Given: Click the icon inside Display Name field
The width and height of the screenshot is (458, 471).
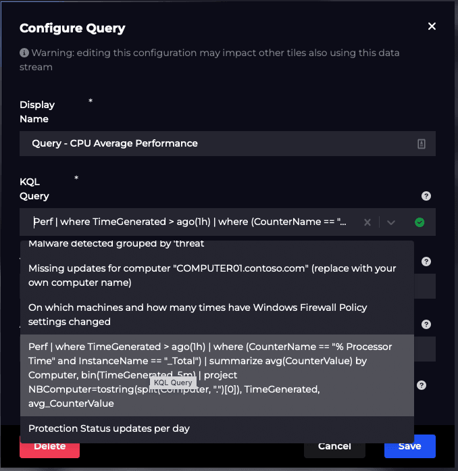Looking at the screenshot, I should coord(422,143).
